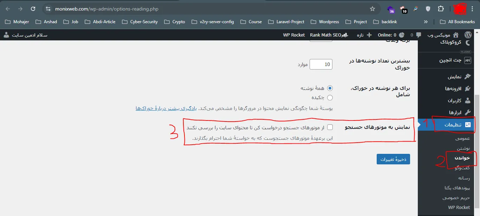Open the Laravel-Project bookmark folder
This screenshot has width=480, height=216.
click(x=286, y=22)
